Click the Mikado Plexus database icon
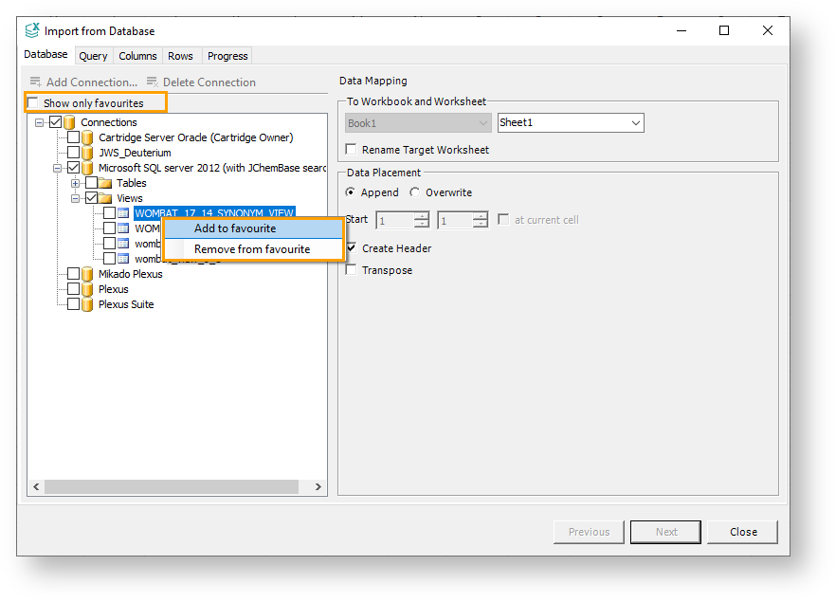 pyautogui.click(x=87, y=274)
